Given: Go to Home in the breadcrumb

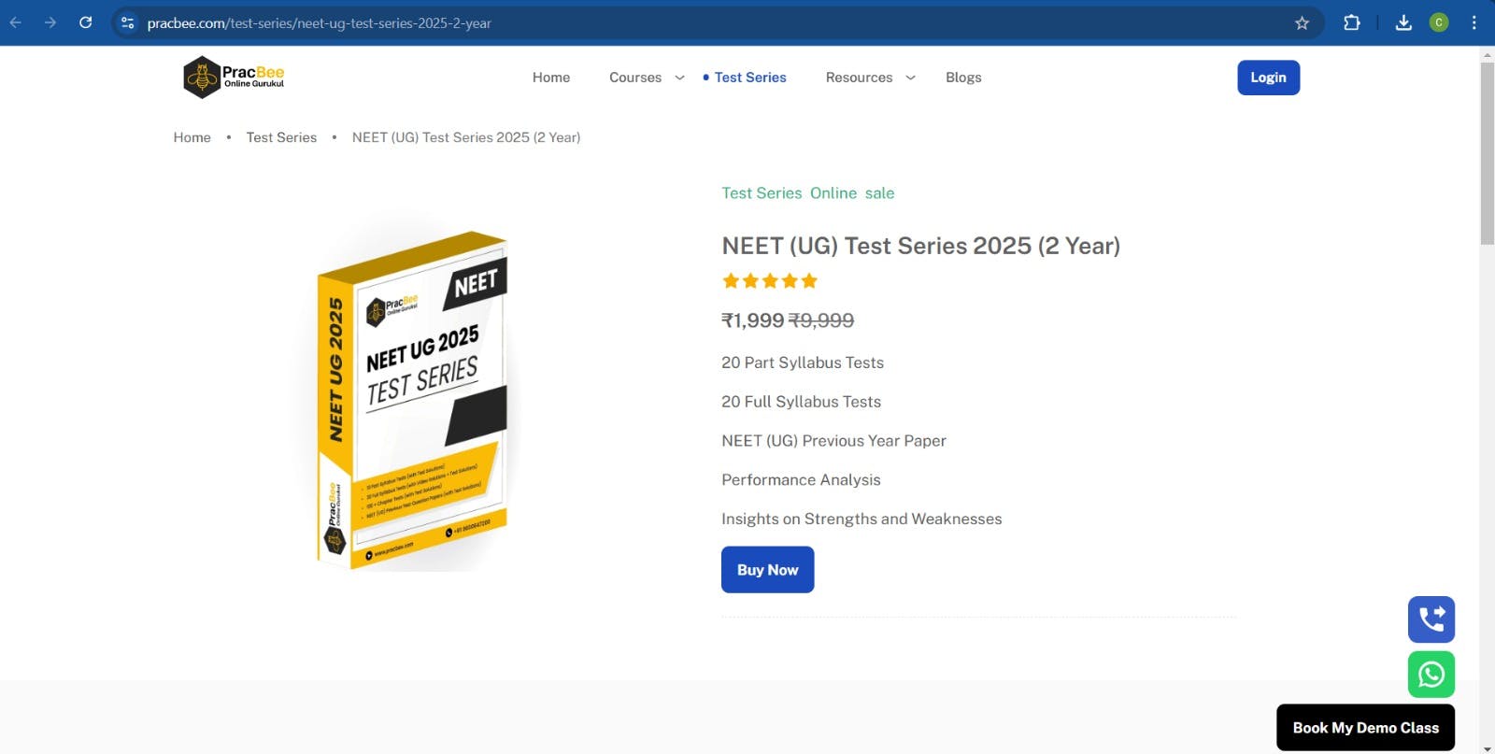Looking at the screenshot, I should click(192, 137).
